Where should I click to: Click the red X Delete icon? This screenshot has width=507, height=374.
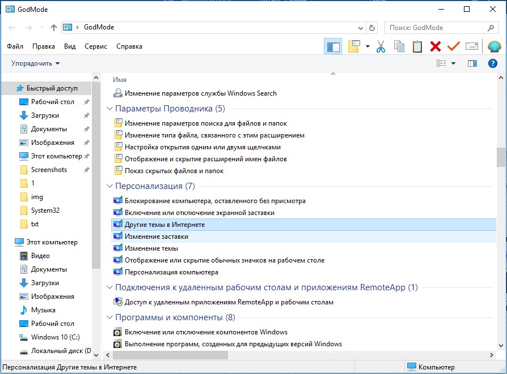tap(436, 46)
